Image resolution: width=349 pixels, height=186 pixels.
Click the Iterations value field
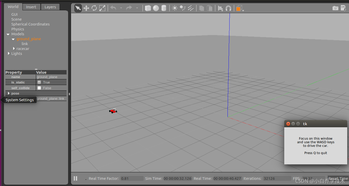(x=277, y=178)
